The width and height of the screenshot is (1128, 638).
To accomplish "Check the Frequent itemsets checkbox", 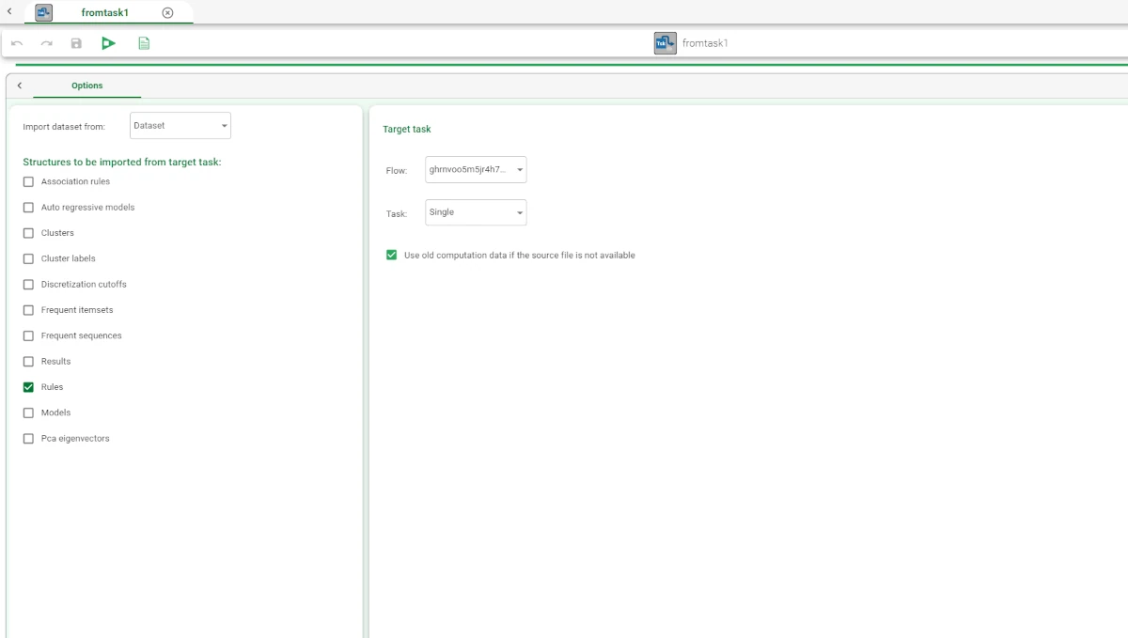I will (x=28, y=310).
